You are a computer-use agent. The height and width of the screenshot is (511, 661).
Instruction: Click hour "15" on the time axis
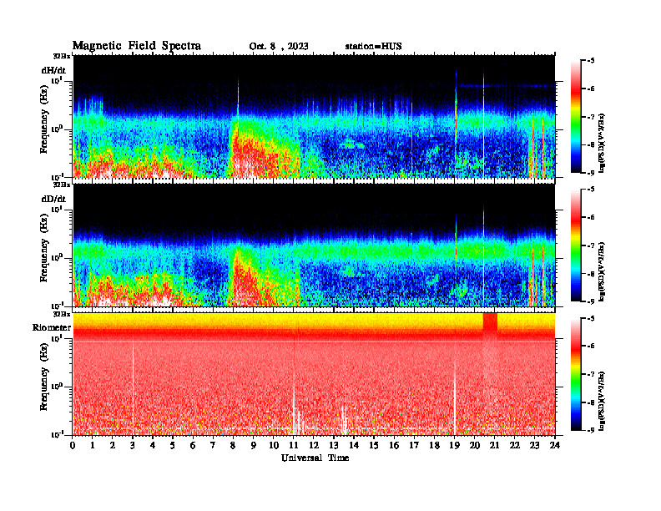click(x=374, y=445)
